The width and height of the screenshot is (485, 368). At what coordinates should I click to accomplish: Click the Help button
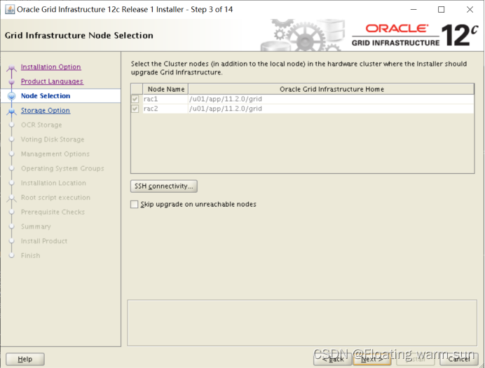coord(25,359)
